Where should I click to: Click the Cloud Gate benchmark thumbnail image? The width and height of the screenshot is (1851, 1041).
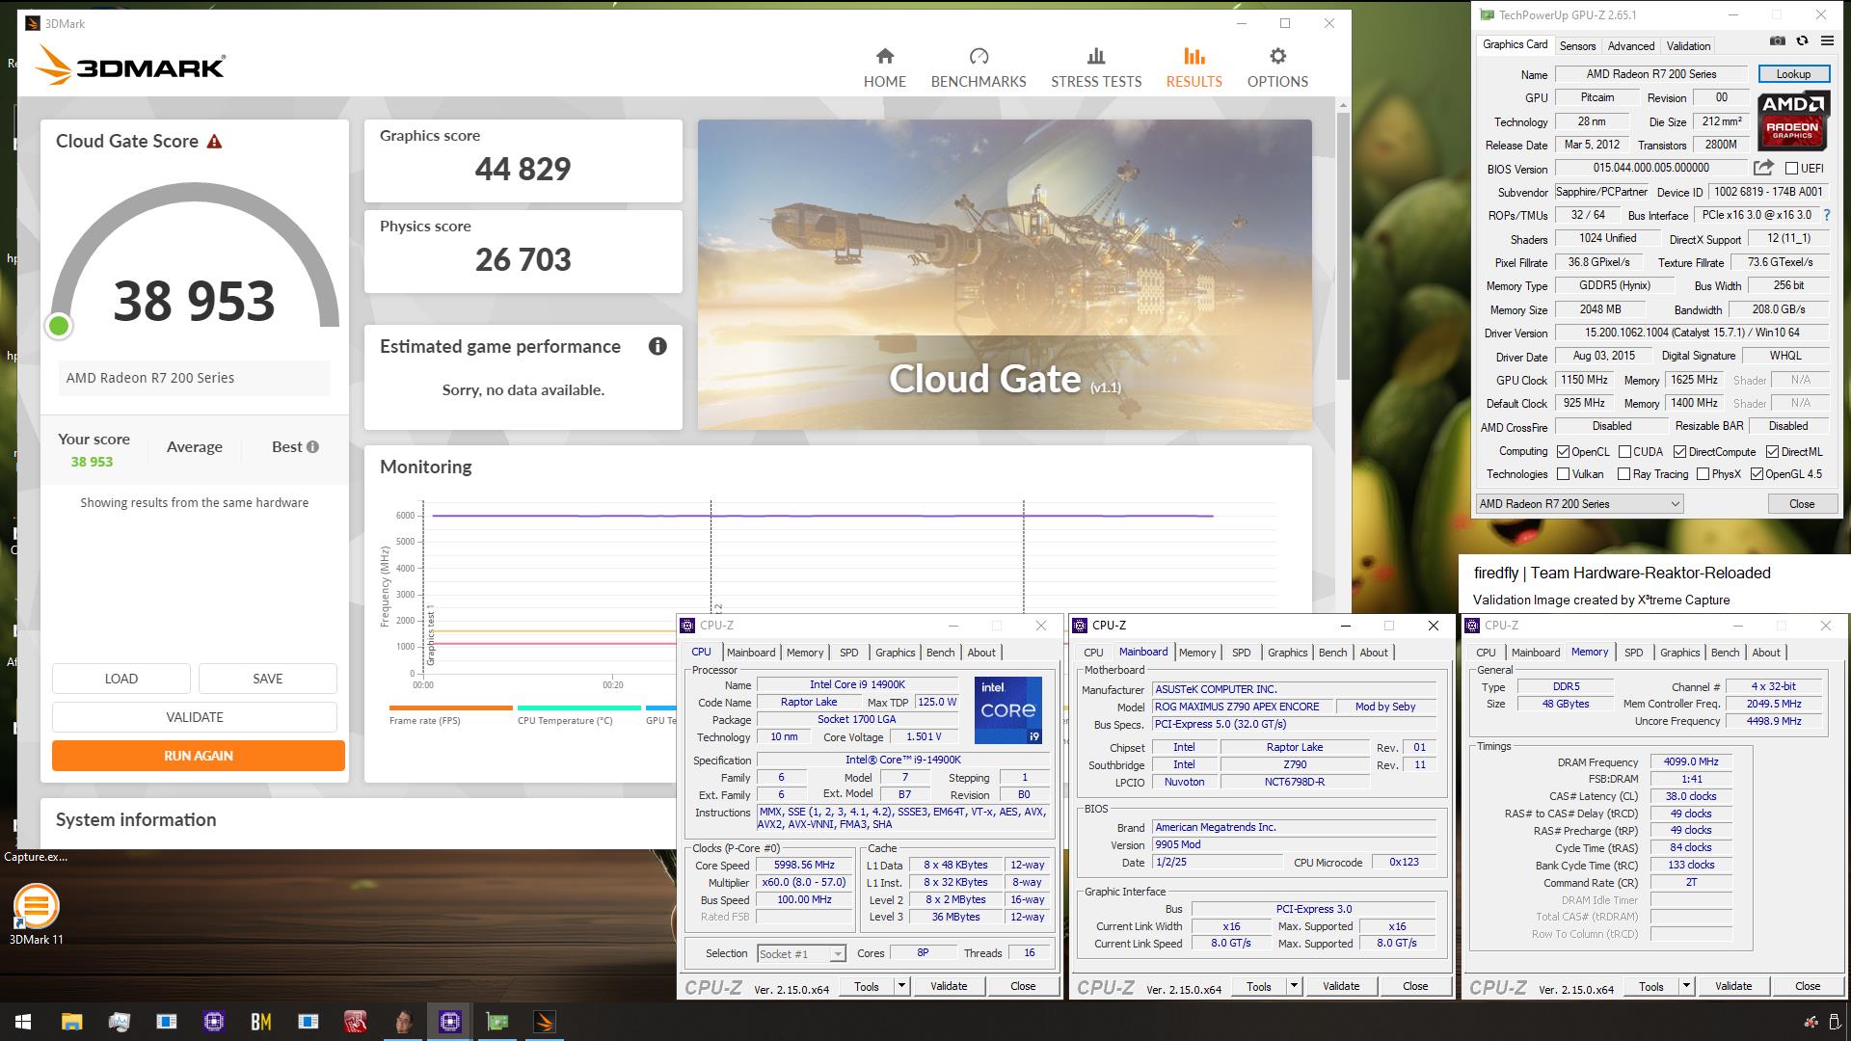tap(1005, 275)
